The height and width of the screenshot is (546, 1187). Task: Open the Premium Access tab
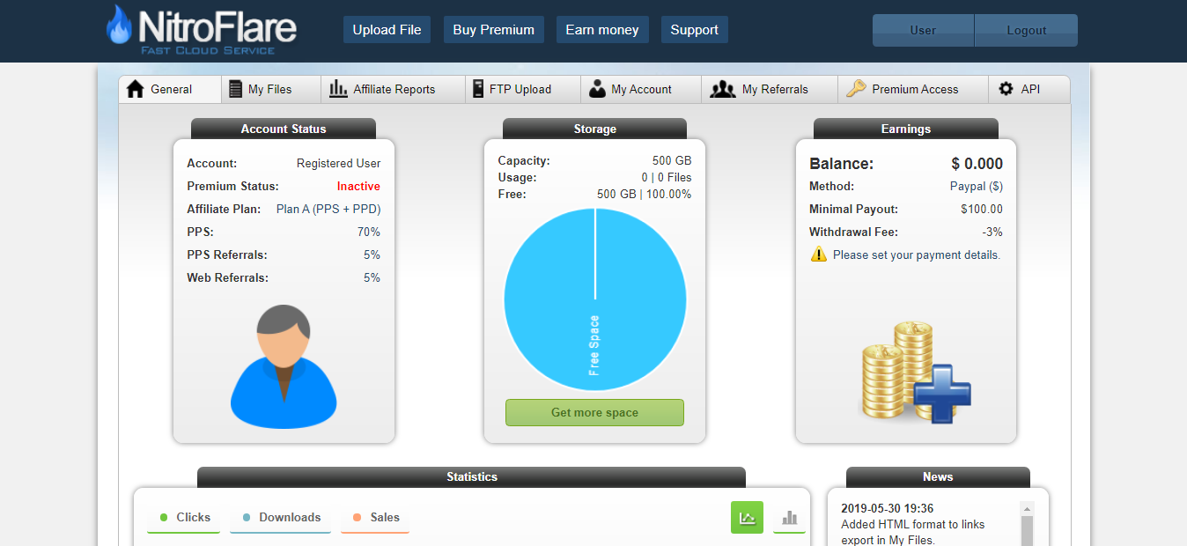click(913, 89)
